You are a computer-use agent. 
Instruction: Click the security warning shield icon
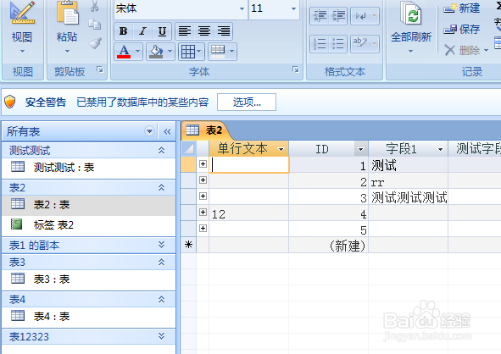10,102
